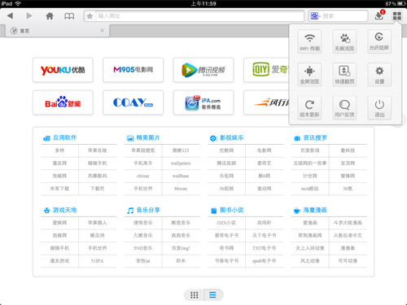Toggle 全屏浏览 fullscreen browsing
Viewport: 407px width, 305px height.
coord(309,75)
